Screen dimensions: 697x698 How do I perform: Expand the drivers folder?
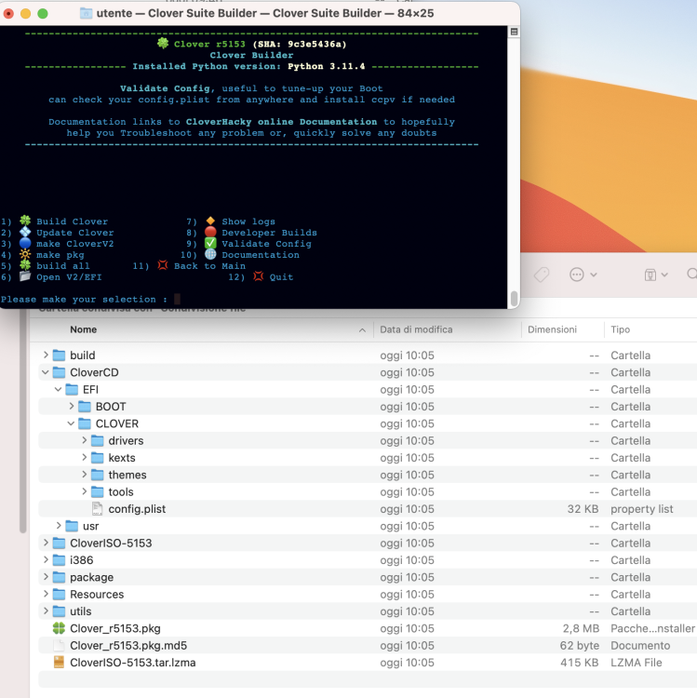tap(84, 440)
